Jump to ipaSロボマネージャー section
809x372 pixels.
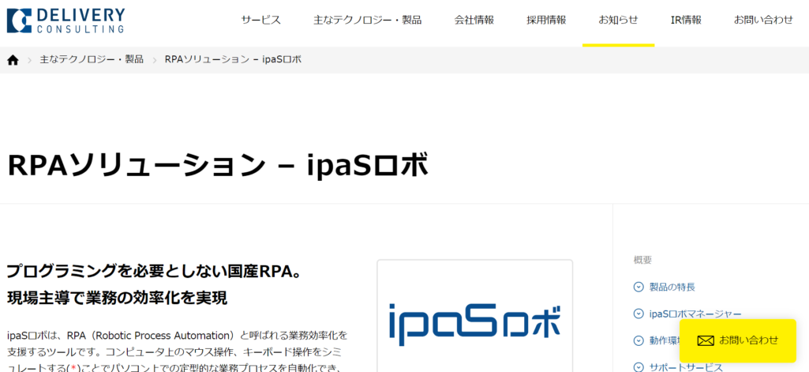click(695, 314)
